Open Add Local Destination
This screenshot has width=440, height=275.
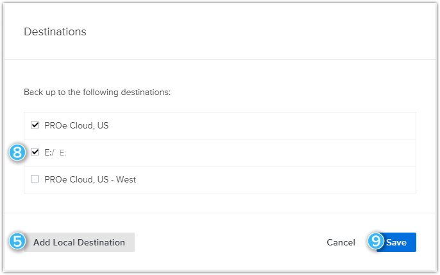click(79, 242)
